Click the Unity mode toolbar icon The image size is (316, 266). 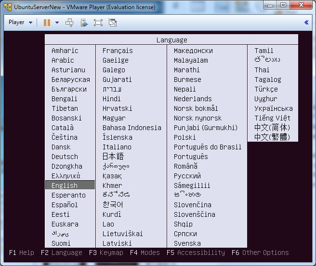pos(113,23)
